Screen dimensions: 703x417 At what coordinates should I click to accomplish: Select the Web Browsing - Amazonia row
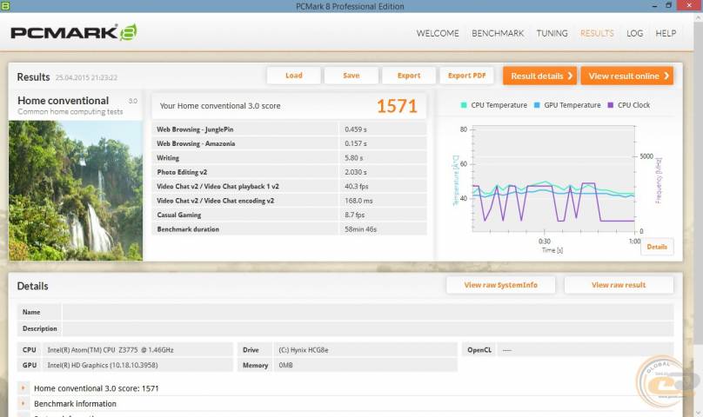pos(289,143)
